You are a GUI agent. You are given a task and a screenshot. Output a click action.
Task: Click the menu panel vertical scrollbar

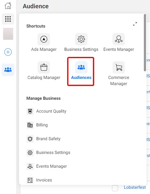pos(145,43)
